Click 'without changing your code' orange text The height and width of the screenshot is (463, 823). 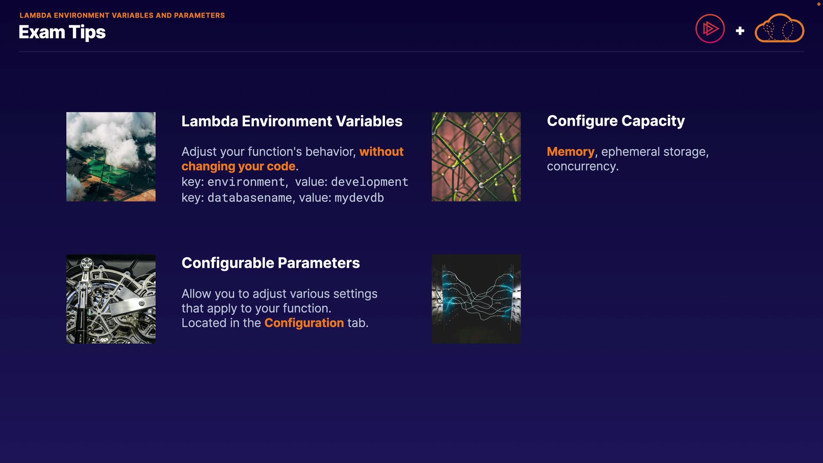238,166
